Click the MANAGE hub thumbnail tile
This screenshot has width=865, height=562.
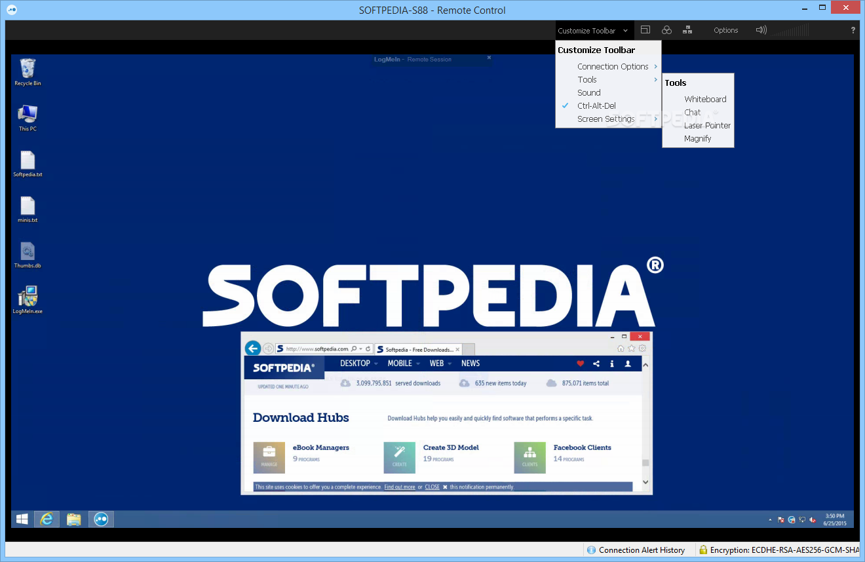click(x=269, y=457)
